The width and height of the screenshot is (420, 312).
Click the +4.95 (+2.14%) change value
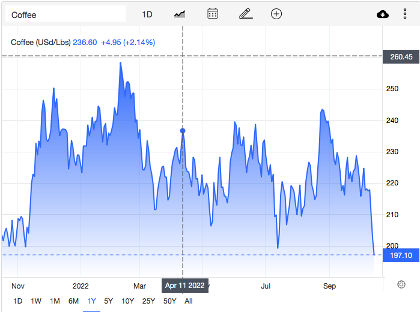(x=128, y=42)
